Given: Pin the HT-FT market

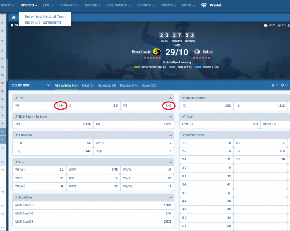Looking at the screenshot, I should (16, 162).
